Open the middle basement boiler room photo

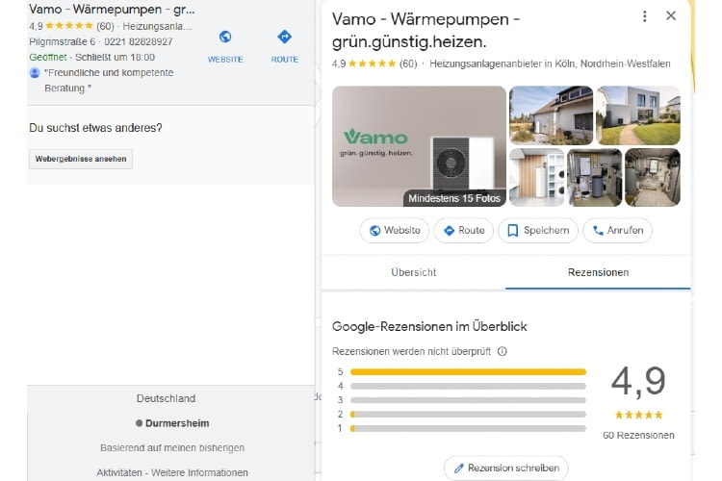(x=595, y=177)
